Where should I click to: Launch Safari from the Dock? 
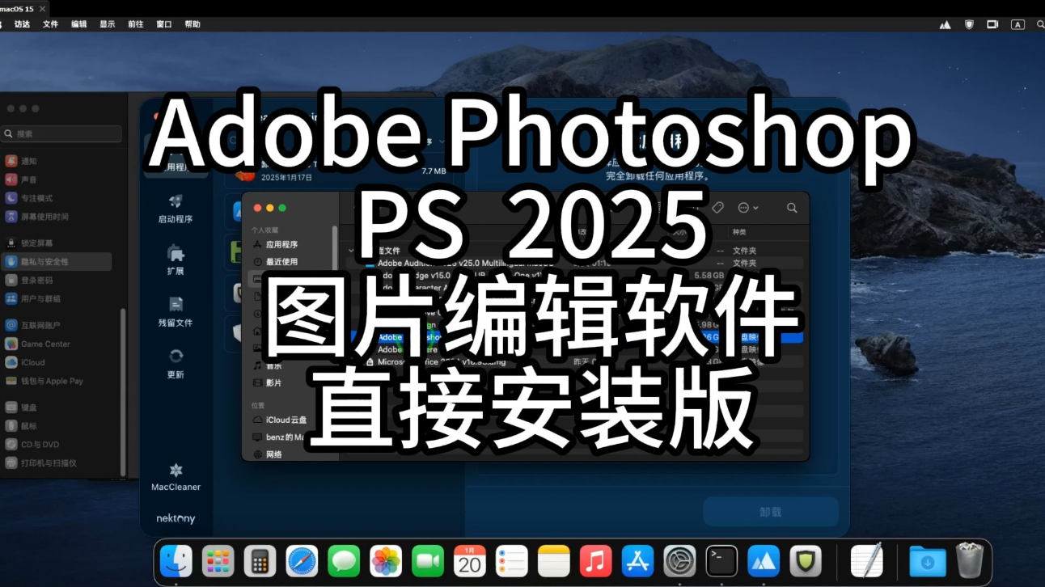(302, 560)
